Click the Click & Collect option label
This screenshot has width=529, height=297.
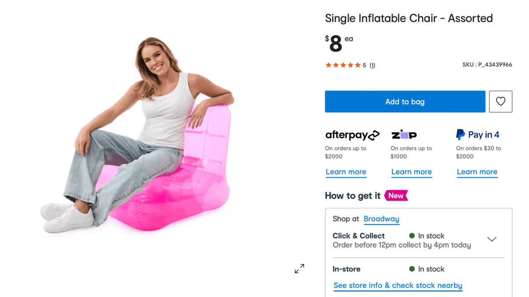point(358,236)
